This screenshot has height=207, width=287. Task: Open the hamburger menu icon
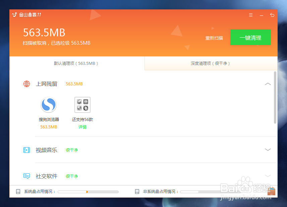(x=251, y=15)
